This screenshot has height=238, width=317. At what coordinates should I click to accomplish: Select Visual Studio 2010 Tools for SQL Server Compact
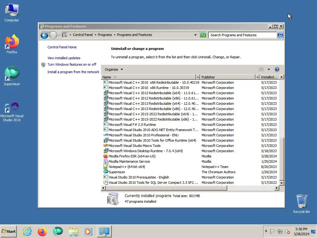190,183
